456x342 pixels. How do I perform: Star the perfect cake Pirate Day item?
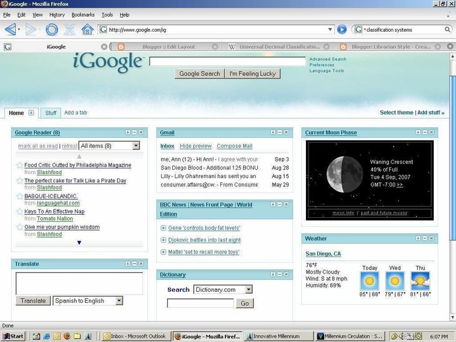click(20, 180)
